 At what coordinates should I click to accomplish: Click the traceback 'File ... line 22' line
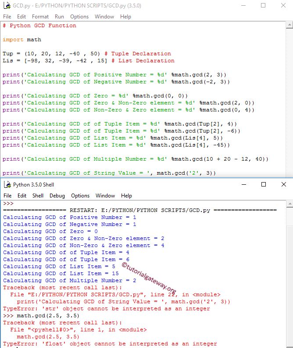pyautogui.click(x=115, y=294)
